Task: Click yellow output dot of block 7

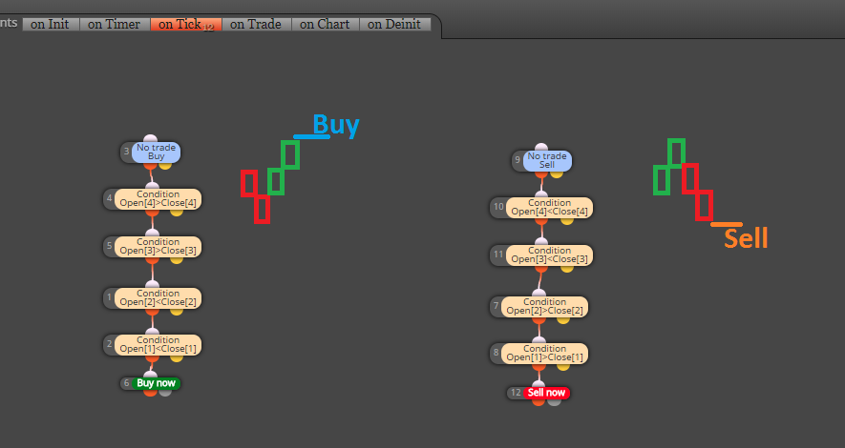Action: point(563,320)
